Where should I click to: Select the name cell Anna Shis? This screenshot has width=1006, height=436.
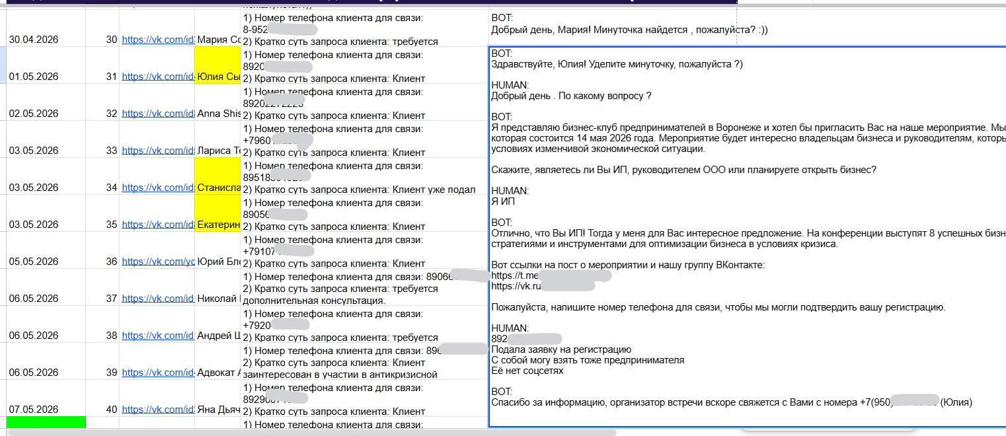pyautogui.click(x=217, y=102)
